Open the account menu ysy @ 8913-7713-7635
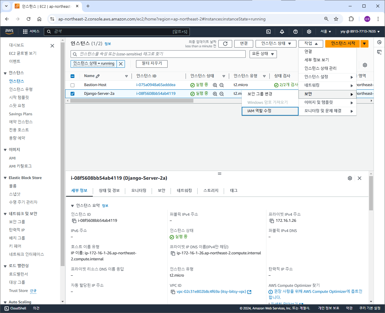The image size is (385, 313). [360, 31]
